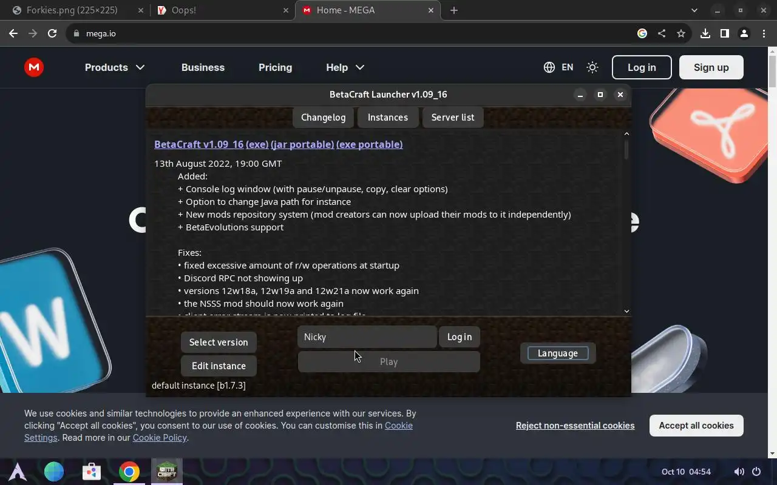Click the Play button in launcher

pyautogui.click(x=388, y=362)
